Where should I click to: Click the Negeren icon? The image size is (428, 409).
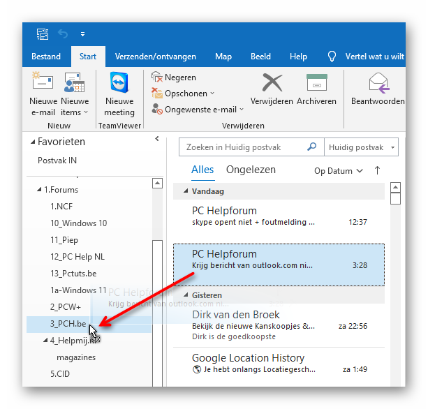[157, 77]
